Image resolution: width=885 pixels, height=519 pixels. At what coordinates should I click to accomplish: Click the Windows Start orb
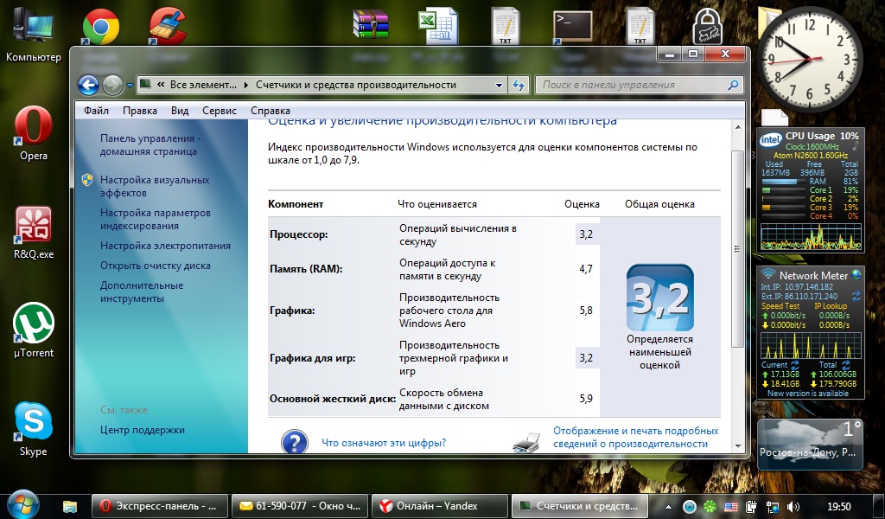pos(23,504)
